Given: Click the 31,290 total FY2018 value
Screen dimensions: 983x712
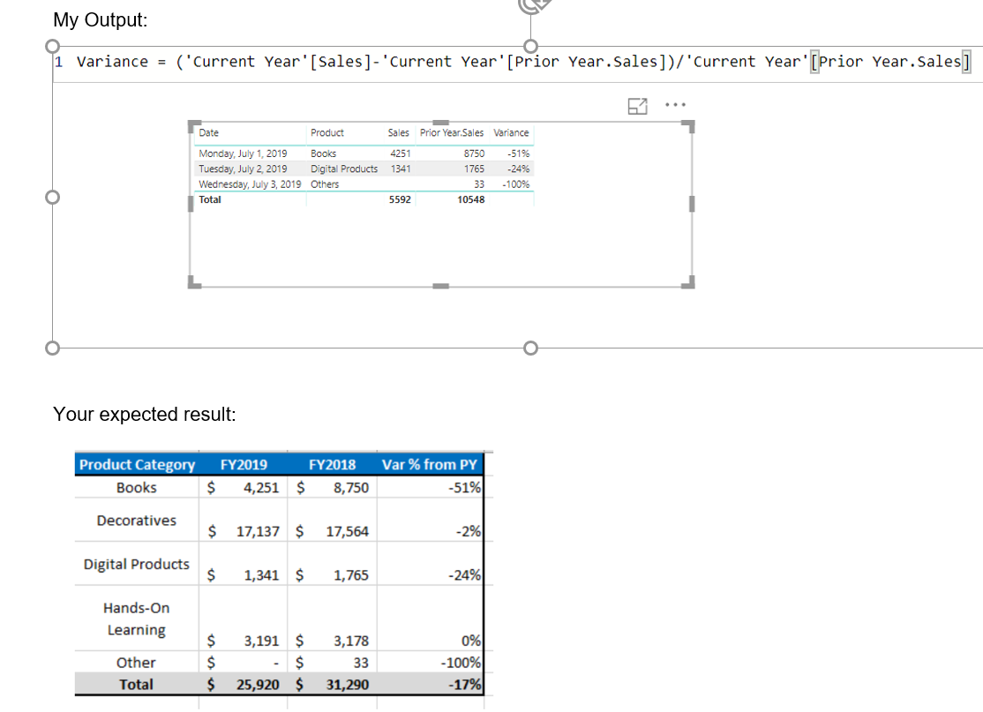Looking at the screenshot, I should [348, 685].
